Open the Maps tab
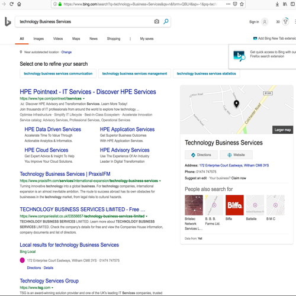The image size is (296, 296). click(x=76, y=38)
